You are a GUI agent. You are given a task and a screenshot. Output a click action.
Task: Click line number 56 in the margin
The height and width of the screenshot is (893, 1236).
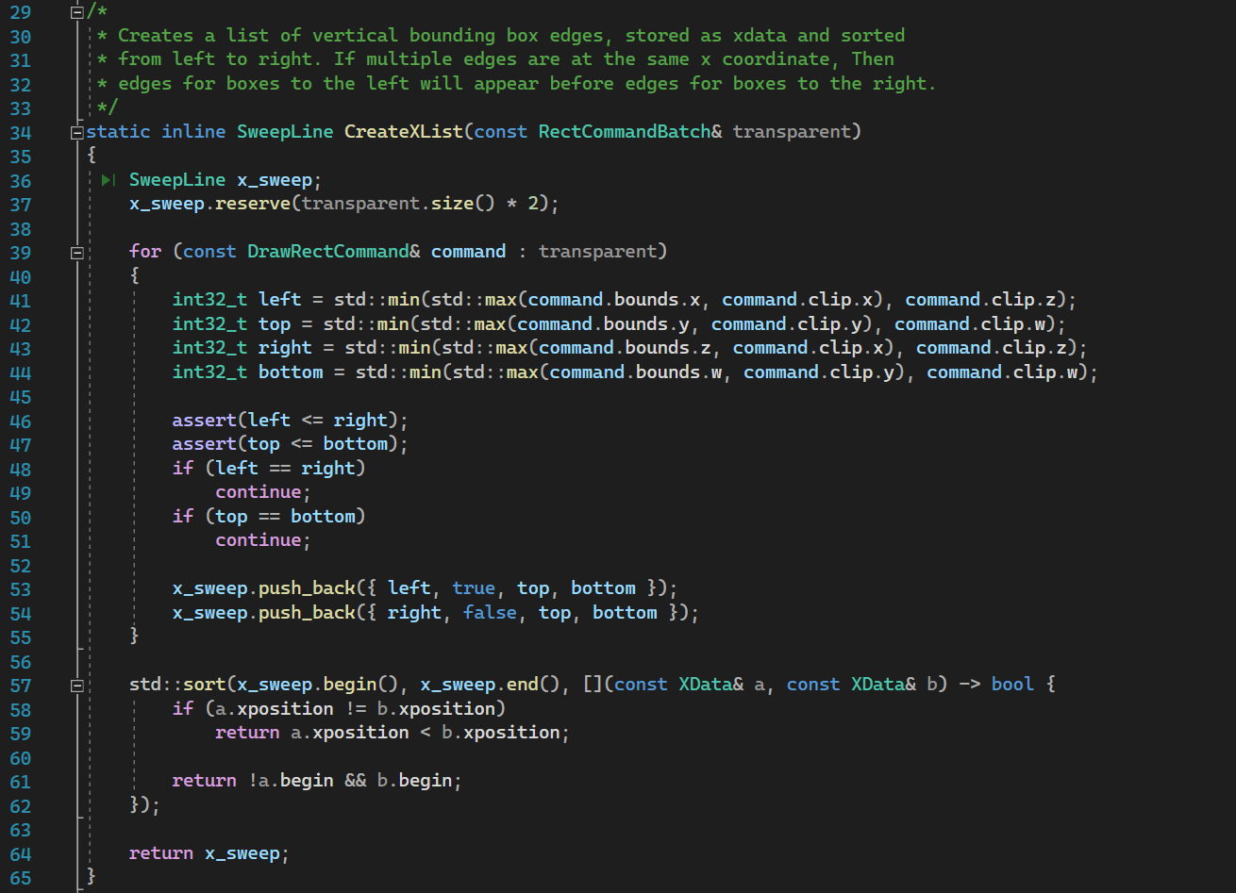pyautogui.click(x=20, y=661)
